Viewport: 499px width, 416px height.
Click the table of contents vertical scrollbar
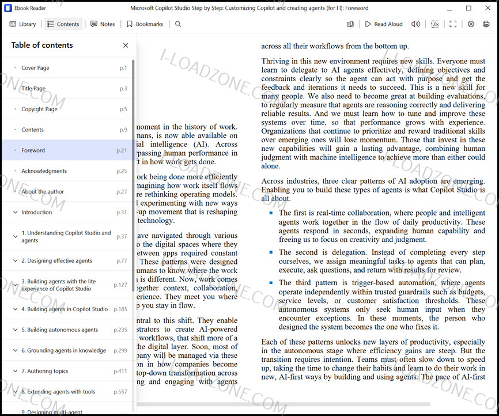pos(133,175)
